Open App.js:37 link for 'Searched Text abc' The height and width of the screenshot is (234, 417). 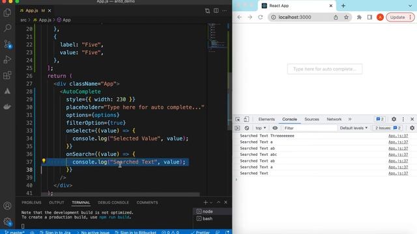pos(398,155)
